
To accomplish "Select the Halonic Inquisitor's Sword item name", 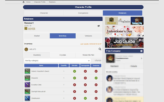I will click(40, 71).
